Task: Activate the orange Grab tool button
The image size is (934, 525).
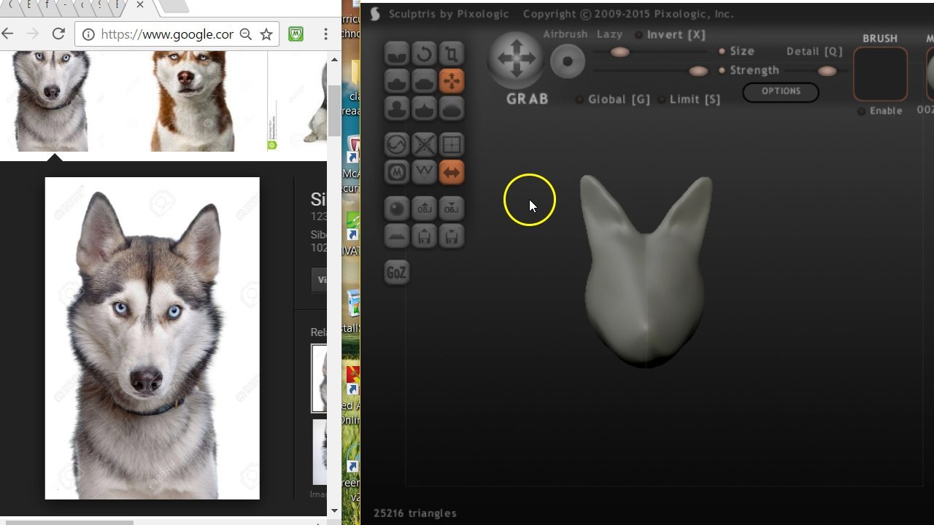Action: 452,81
